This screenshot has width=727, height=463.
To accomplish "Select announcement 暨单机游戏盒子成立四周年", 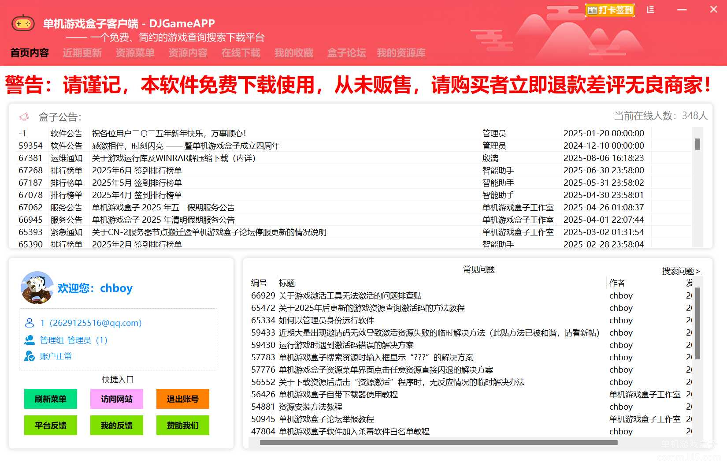I will click(354, 146).
